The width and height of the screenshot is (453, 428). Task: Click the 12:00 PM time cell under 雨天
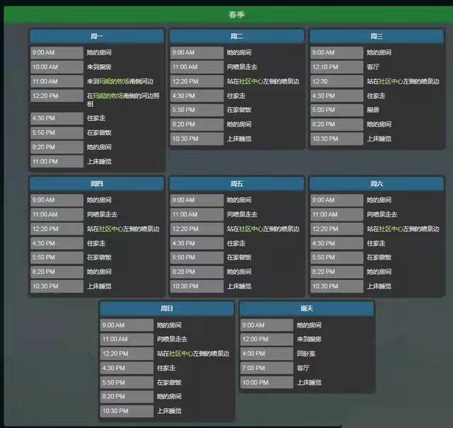click(x=267, y=339)
